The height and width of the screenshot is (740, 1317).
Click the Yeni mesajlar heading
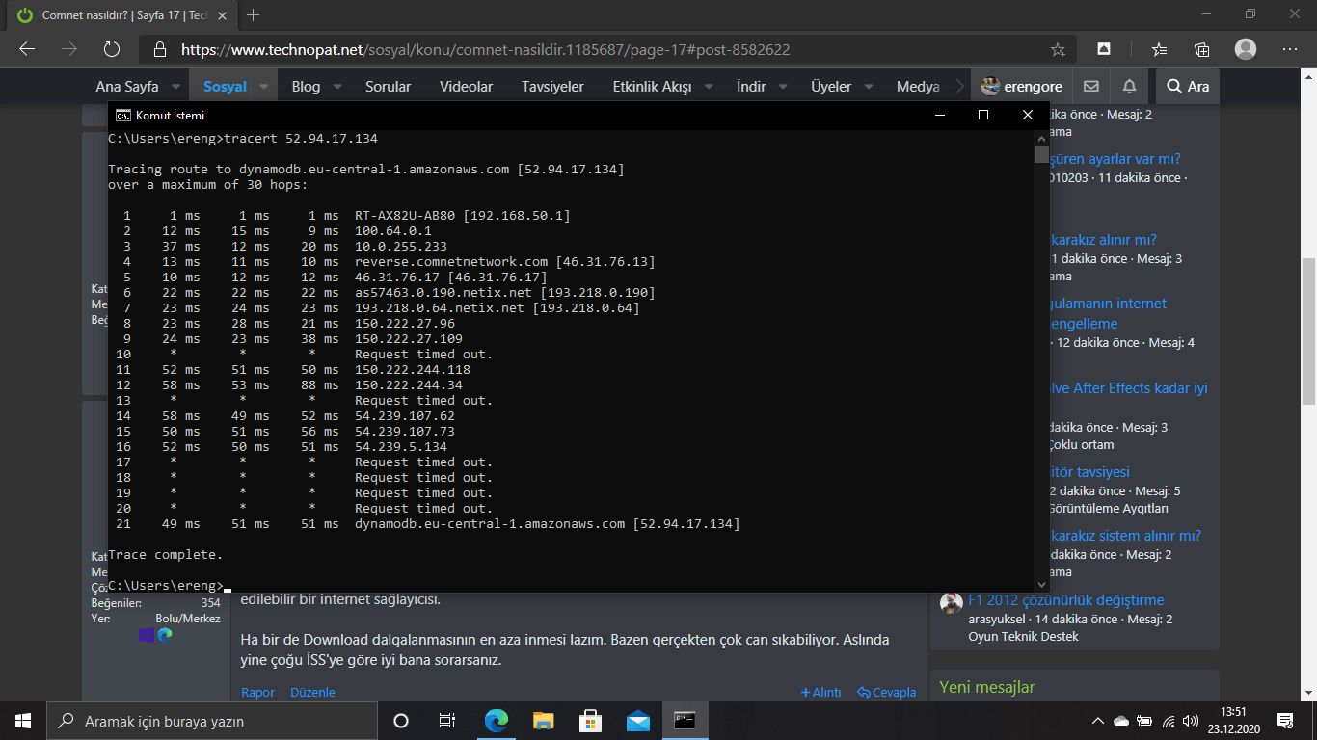[987, 687]
